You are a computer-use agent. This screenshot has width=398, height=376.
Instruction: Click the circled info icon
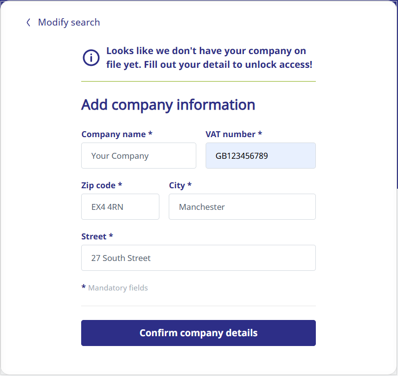coord(91,58)
